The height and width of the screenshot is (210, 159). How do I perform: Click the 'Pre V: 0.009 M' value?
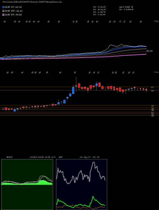pyautogui.click(x=126, y=10)
